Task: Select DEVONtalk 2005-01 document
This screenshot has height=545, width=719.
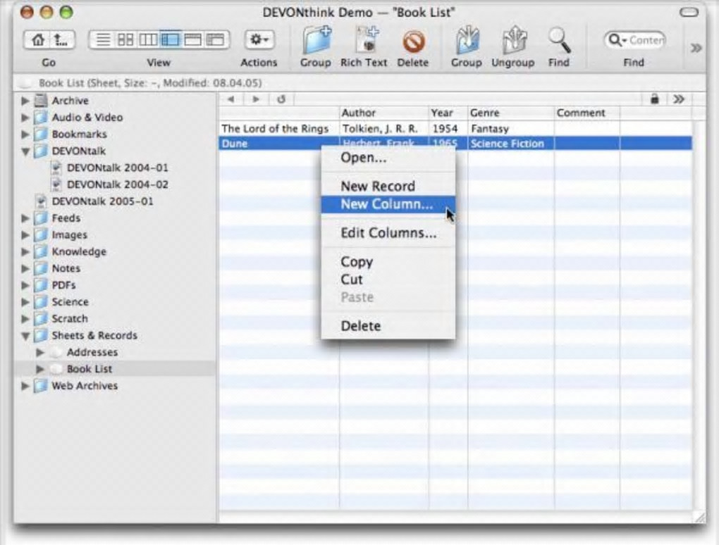Action: pyautogui.click(x=102, y=201)
